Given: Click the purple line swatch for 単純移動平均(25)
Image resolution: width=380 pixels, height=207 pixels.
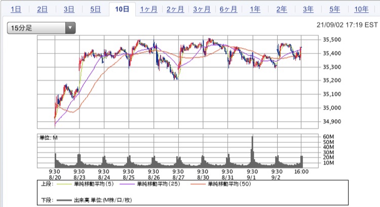Looking at the screenshot, I should (x=127, y=184).
